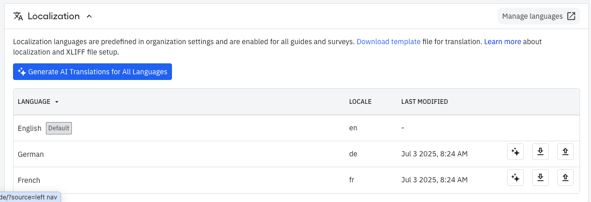Click the de locale value
This screenshot has width=591, height=202.
click(x=353, y=154)
